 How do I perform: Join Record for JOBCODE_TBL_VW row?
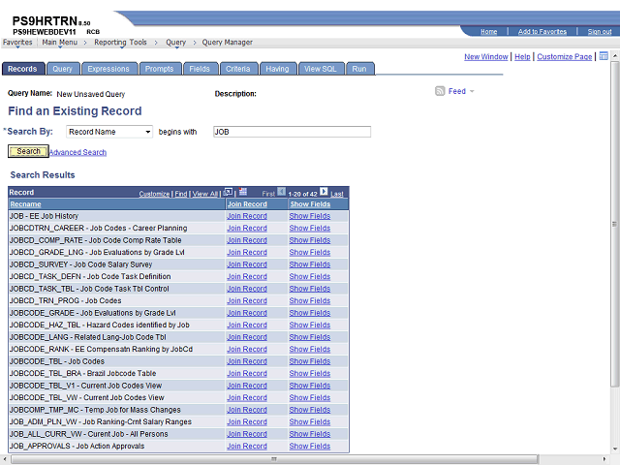pyautogui.click(x=247, y=398)
